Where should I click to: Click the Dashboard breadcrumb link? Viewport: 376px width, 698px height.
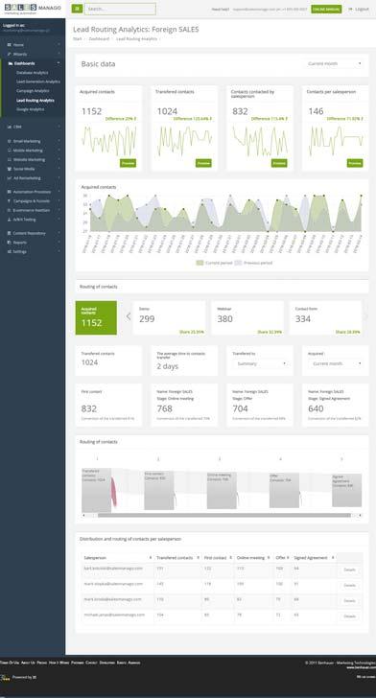99,39
